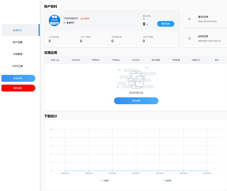Click the red 购买设备 sidebar button
Screen dimensions: 227x191
pyautogui.click(x=18, y=88)
